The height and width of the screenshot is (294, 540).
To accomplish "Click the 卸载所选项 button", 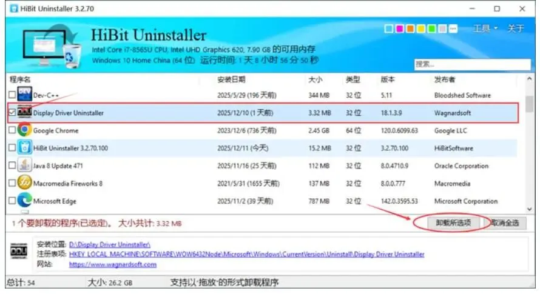I will (453, 222).
